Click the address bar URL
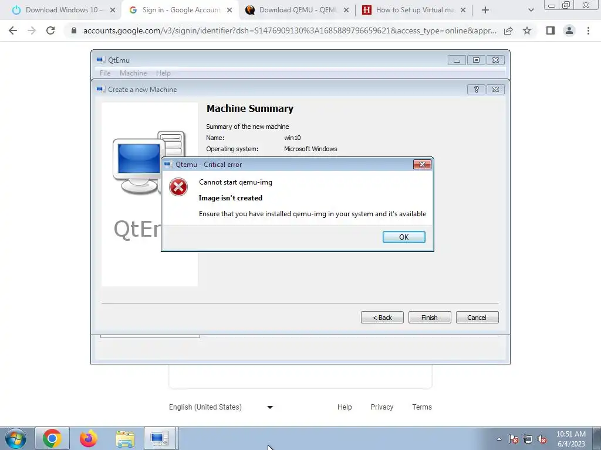The height and width of the screenshot is (450, 601). [290, 30]
